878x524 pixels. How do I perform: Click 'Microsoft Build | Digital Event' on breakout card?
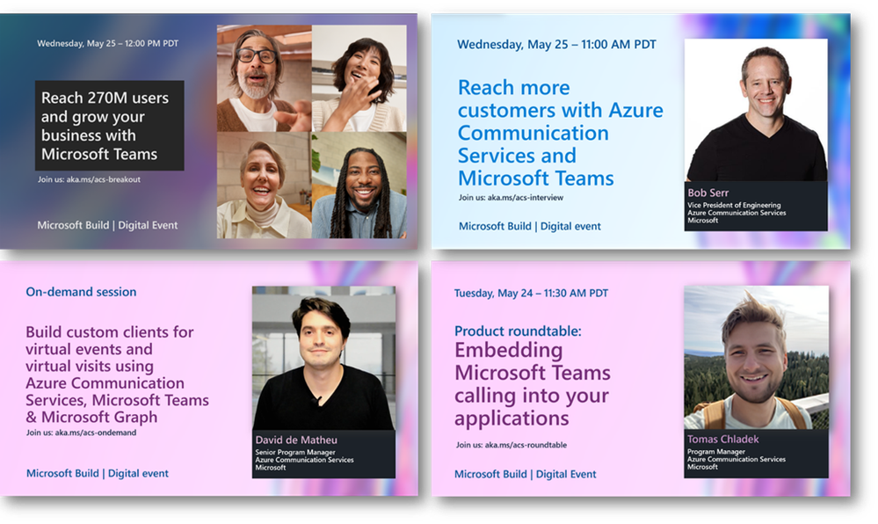point(107,225)
